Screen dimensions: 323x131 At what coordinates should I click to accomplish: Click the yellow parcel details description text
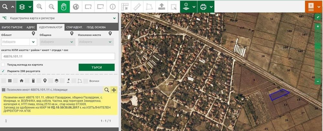pos(59,104)
